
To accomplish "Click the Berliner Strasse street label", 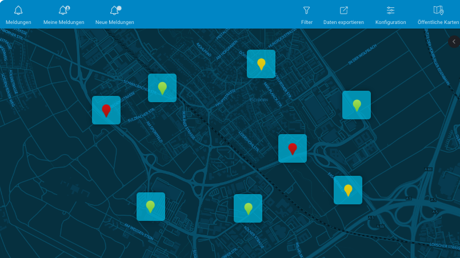I will 189,125.
